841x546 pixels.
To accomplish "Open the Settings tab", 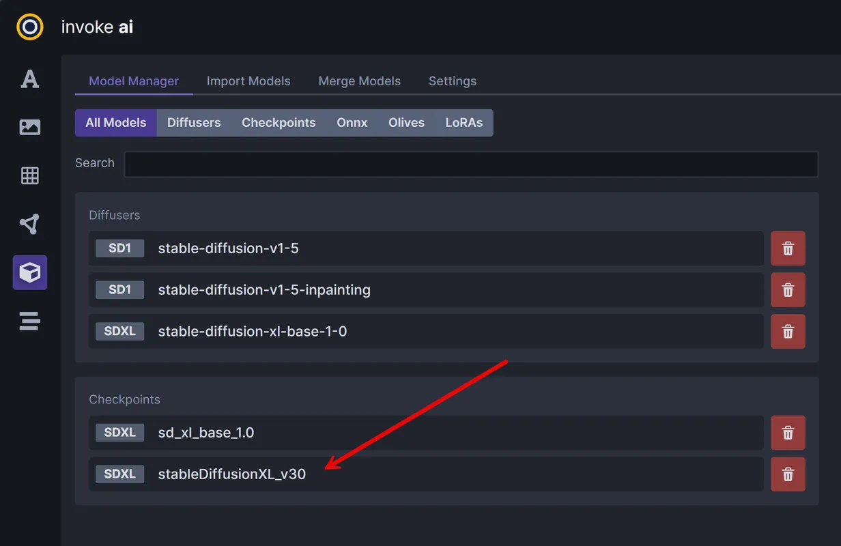I will click(x=453, y=81).
